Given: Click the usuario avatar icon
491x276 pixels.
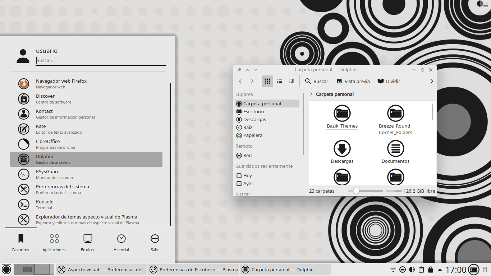Looking at the screenshot, I should (x=23, y=56).
